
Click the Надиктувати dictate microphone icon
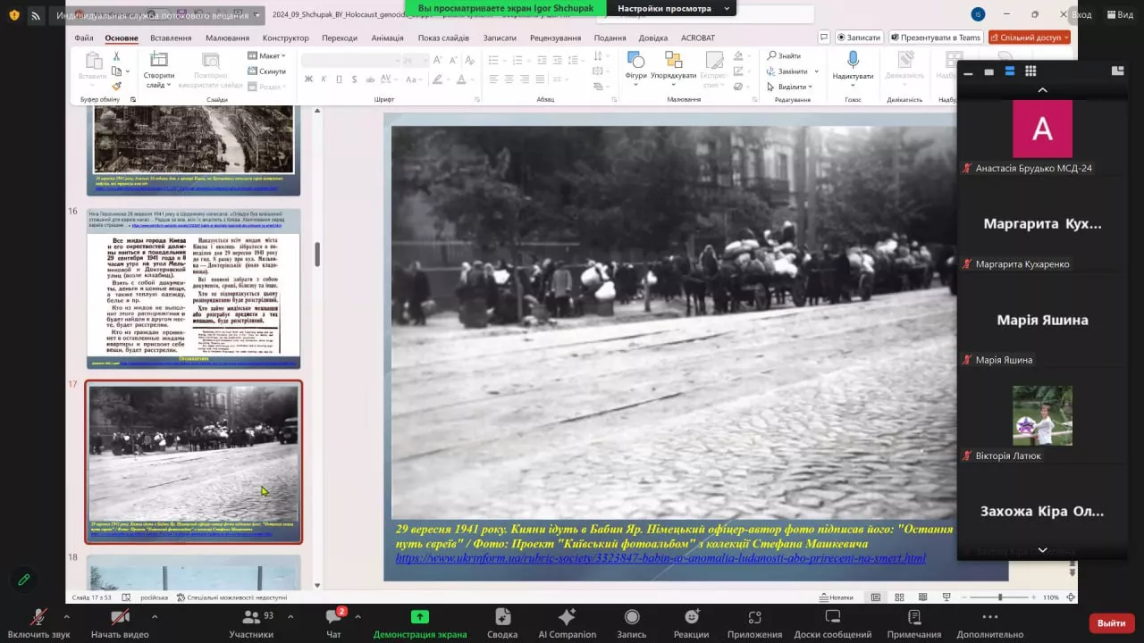click(x=853, y=60)
